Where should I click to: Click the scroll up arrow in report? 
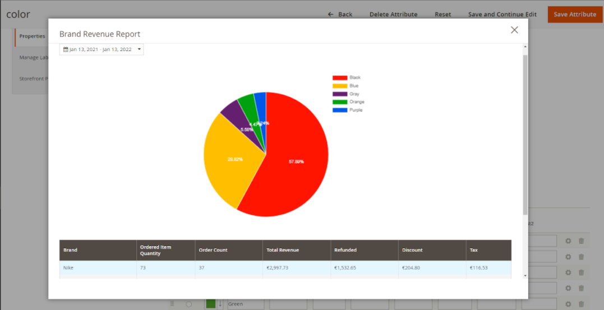[525, 47]
